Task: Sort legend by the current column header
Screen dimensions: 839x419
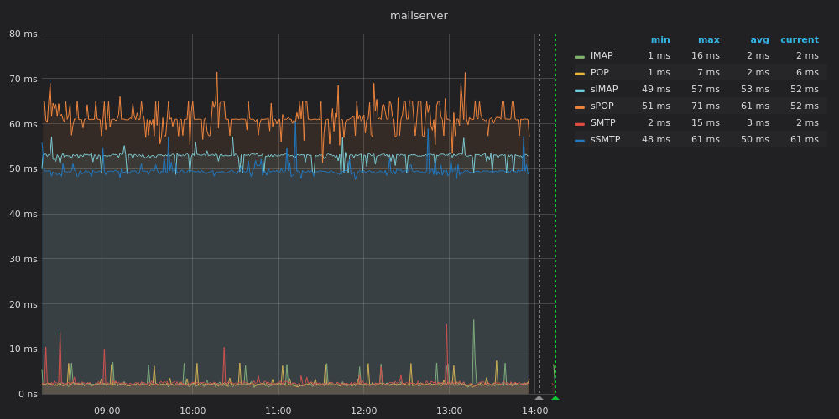Action: 800,39
